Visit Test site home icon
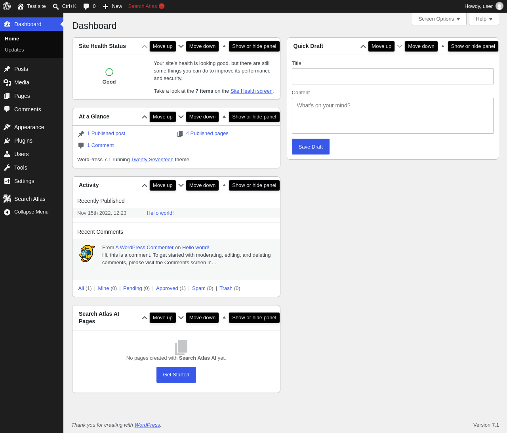 click(21, 6)
